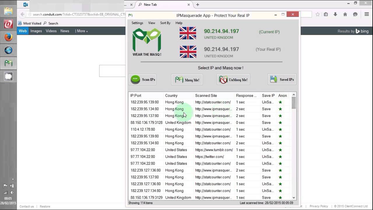Viewport: 373px width, 210px height.
Task: Open the Most Visited bookmarks folder
Action: click(30, 23)
